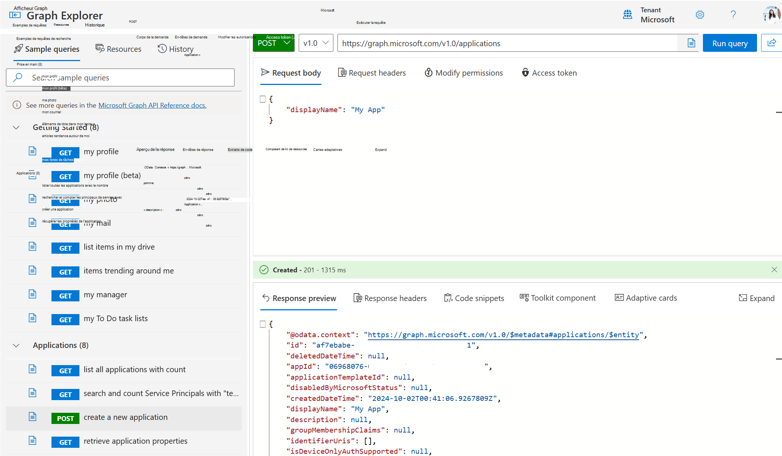782x456 pixels.
Task: Click the Run query button
Action: (x=729, y=43)
